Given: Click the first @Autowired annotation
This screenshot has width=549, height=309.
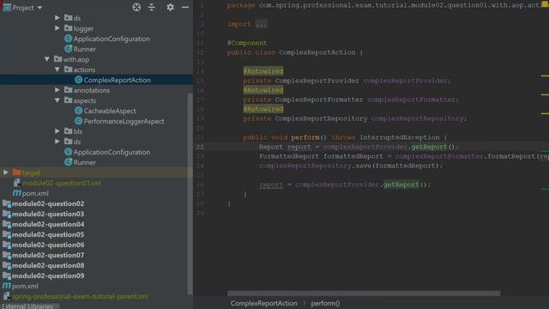Looking at the screenshot, I should (263, 71).
